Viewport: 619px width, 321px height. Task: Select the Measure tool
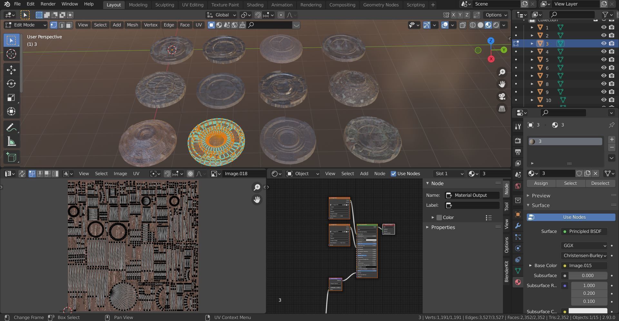coord(11,142)
